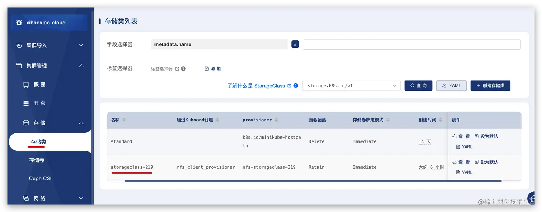Collapse the 存储 submenu chevron
The height and width of the screenshot is (212, 542).
point(81,123)
